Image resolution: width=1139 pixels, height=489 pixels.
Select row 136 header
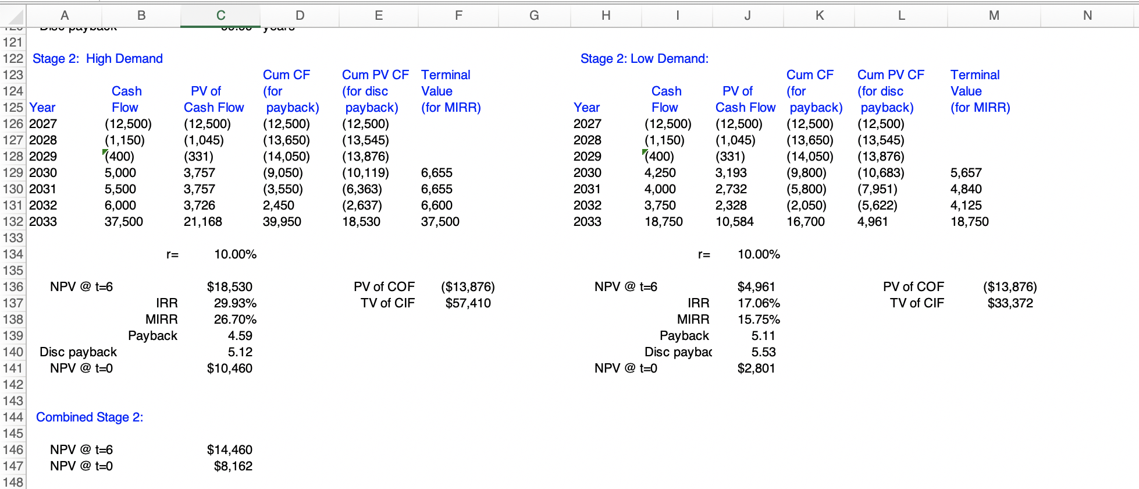[x=13, y=287]
